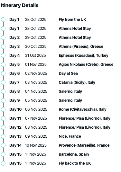Select the Day 12 label
The image size is (121, 172).
[15, 127]
